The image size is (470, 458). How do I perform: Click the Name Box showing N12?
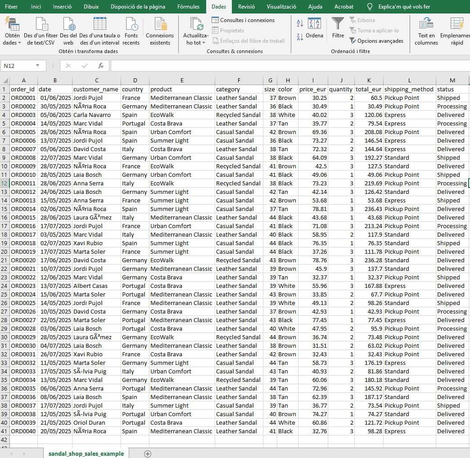[x=18, y=66]
